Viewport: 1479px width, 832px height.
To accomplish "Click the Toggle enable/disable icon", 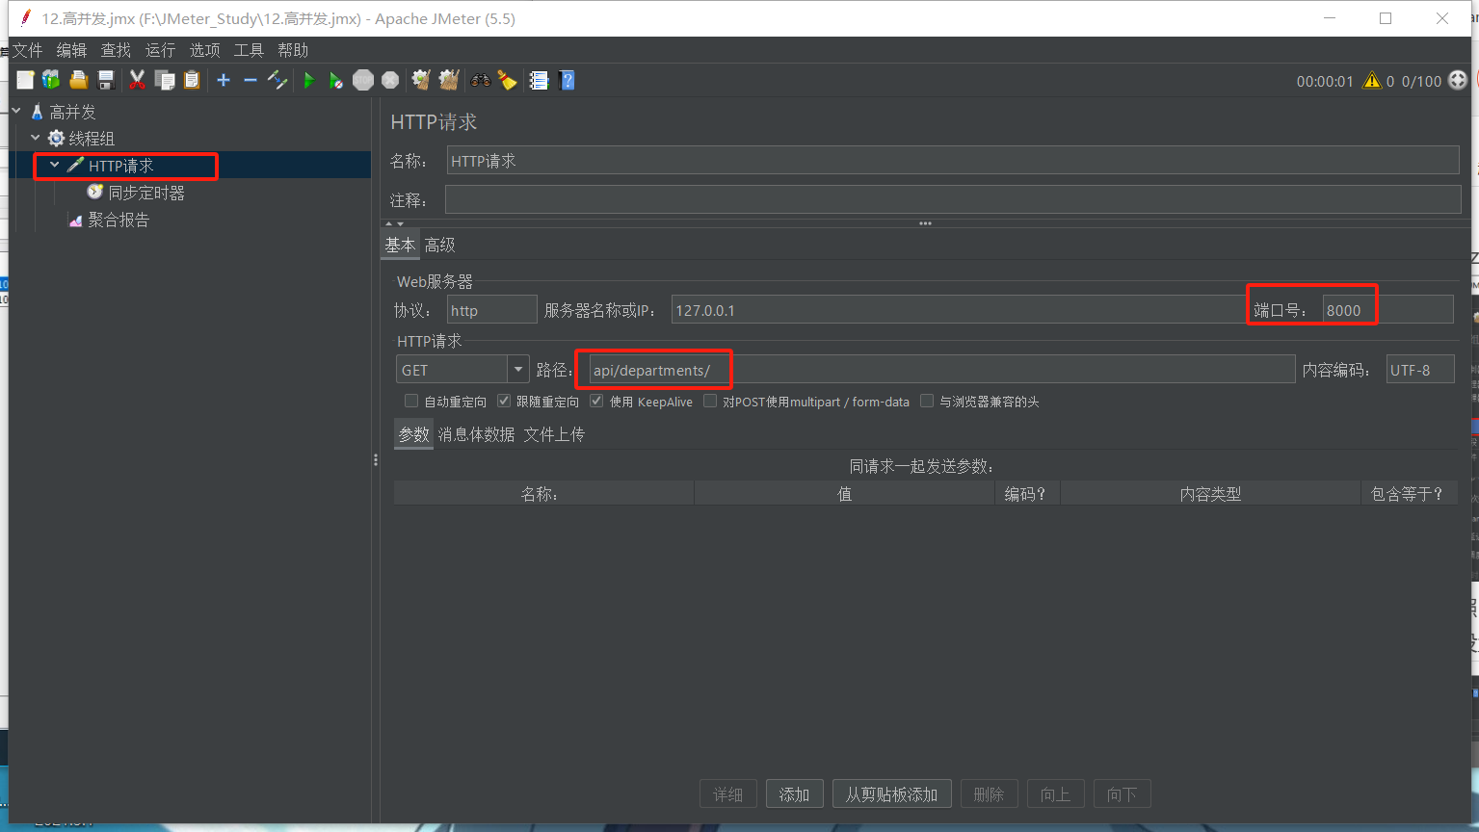I will 277,80.
